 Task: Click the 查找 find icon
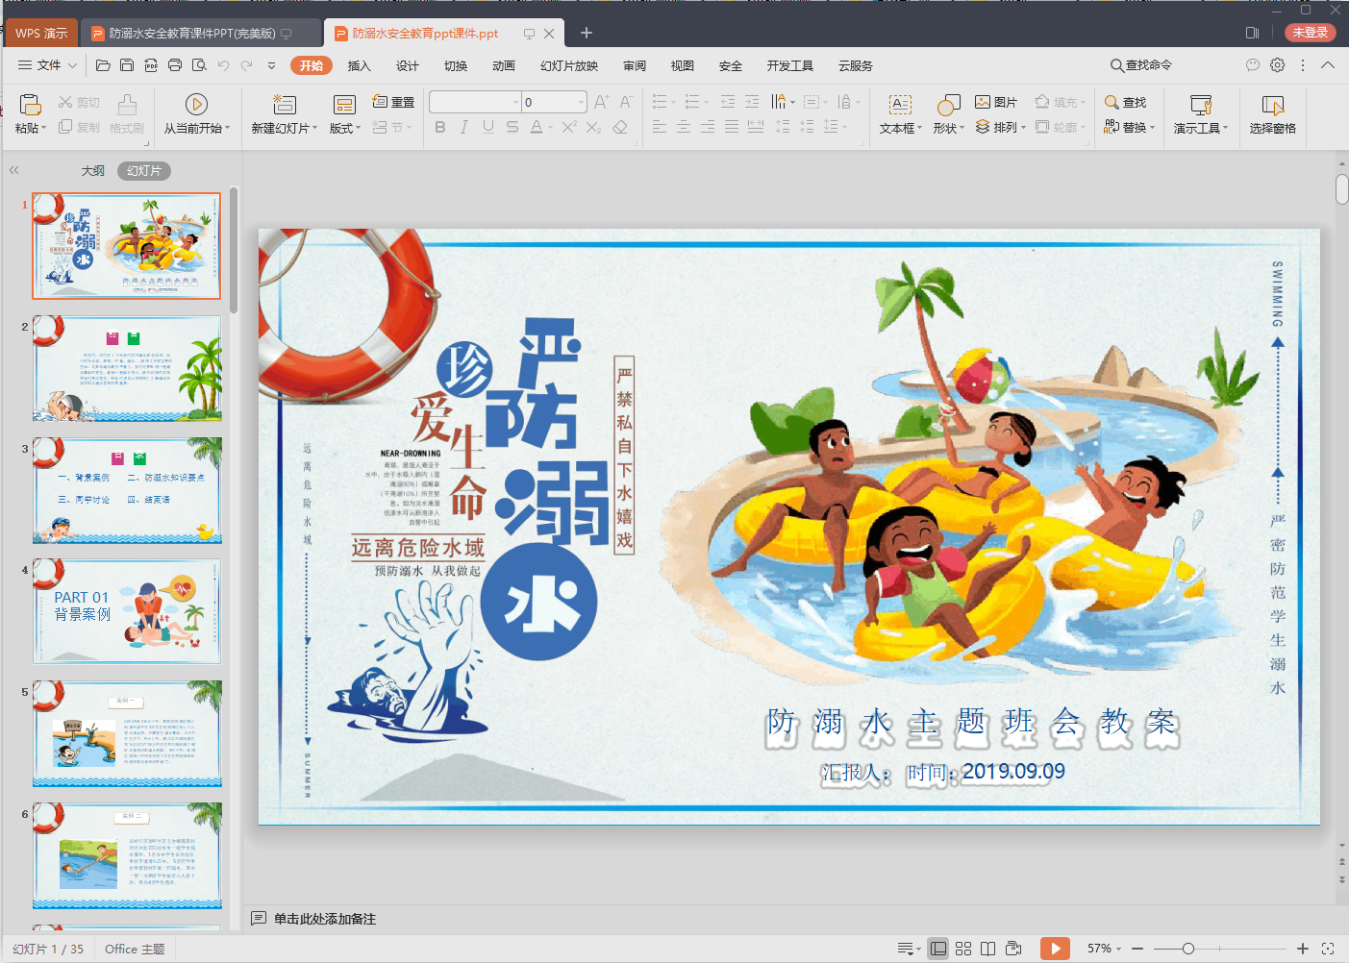coord(1125,102)
